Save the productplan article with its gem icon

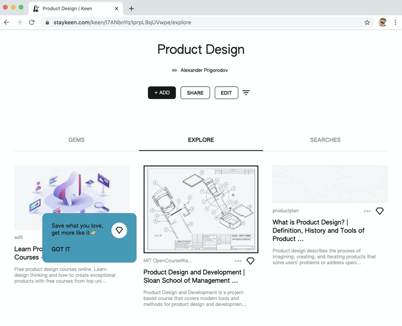click(x=380, y=211)
